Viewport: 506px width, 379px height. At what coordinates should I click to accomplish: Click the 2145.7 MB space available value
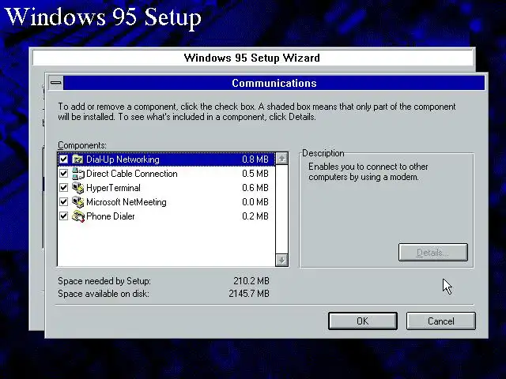click(249, 293)
